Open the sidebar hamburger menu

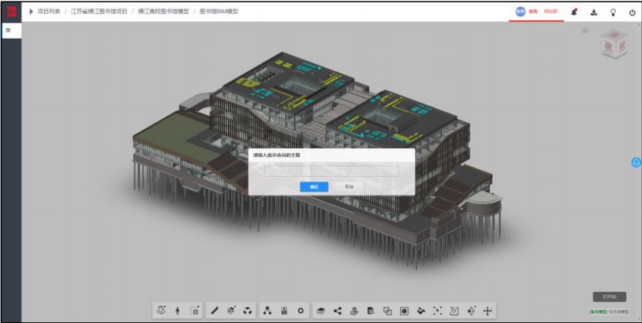8,30
